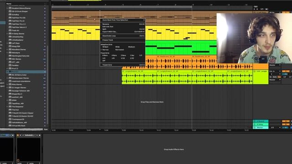This screenshot has height=164, width=292.
Task: Set monitor to Off on BT_Jungle track
Action: coord(279,77)
